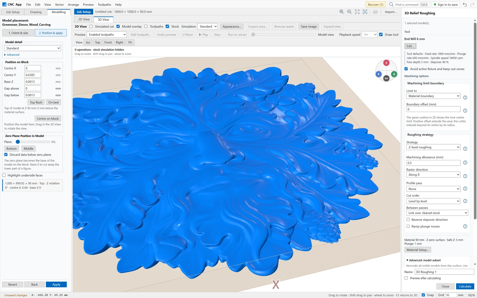Click the zoom to fit all icon
The image size is (477, 298).
pyautogui.click(x=357, y=12)
